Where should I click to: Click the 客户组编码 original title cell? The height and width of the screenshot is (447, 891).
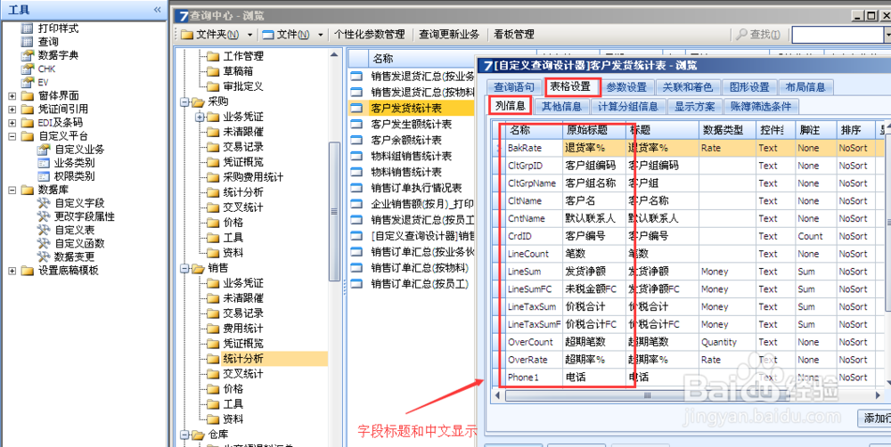(593, 166)
